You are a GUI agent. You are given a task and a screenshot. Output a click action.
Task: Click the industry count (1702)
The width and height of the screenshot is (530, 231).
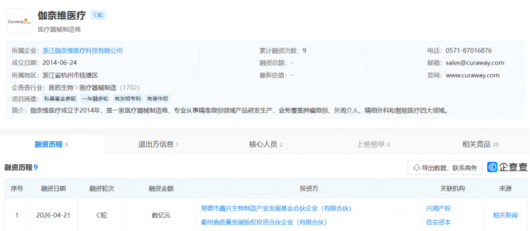(130, 87)
